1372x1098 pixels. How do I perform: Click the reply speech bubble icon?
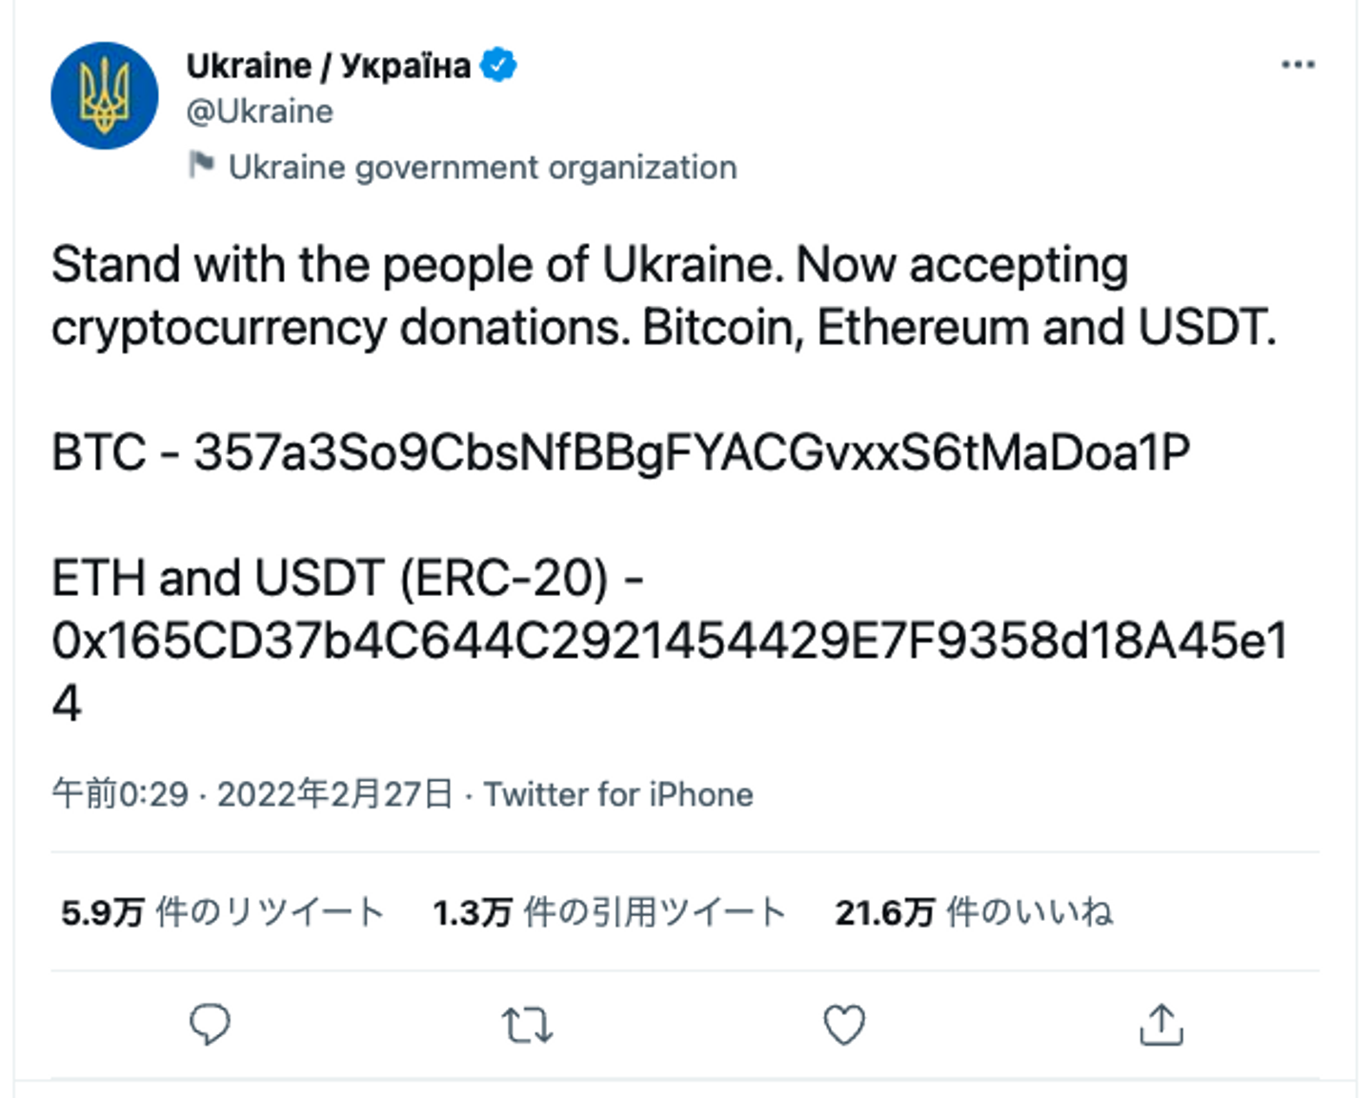click(x=210, y=1025)
